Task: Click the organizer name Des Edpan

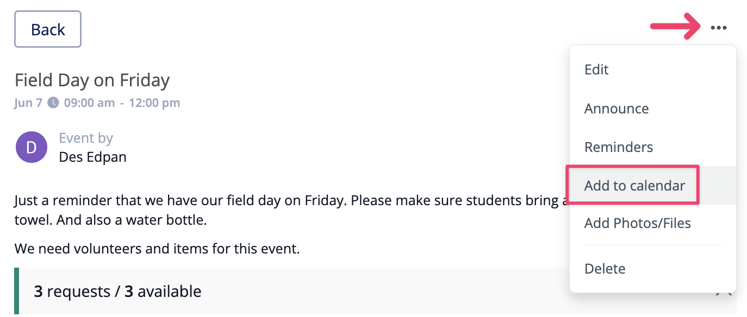Action: pyautogui.click(x=93, y=157)
